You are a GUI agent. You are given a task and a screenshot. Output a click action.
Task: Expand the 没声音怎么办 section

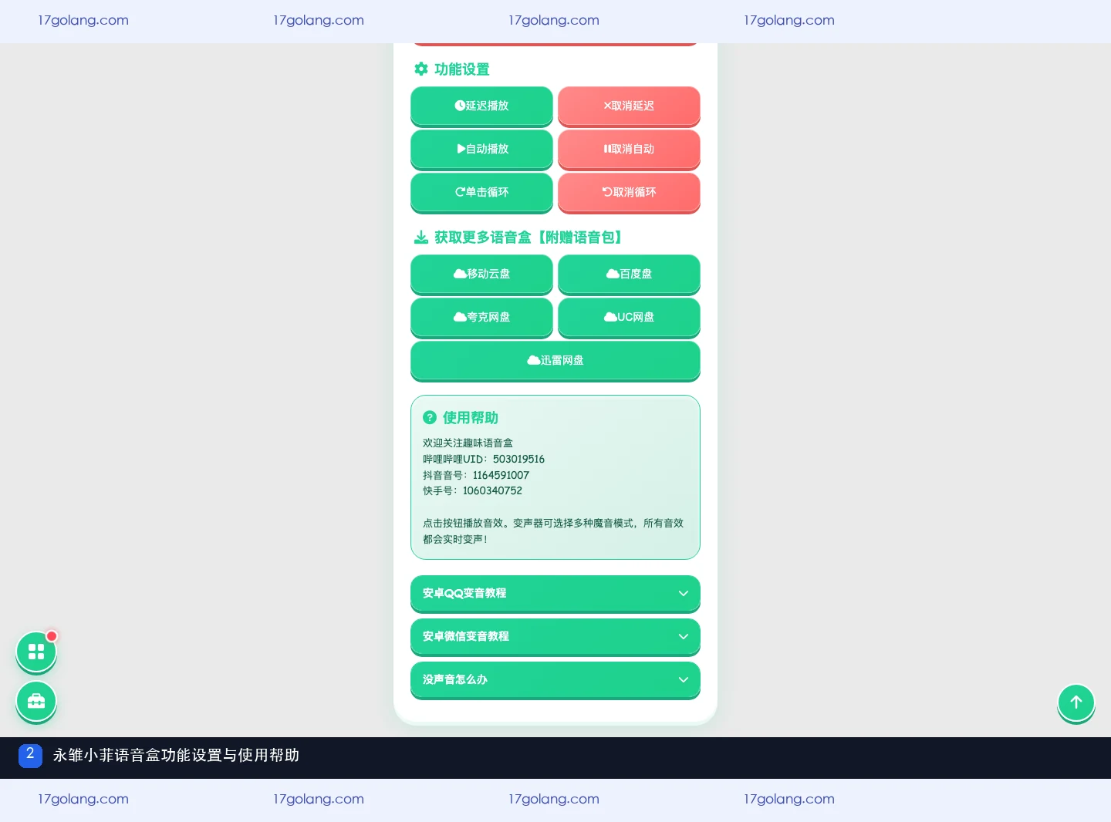[x=555, y=679]
